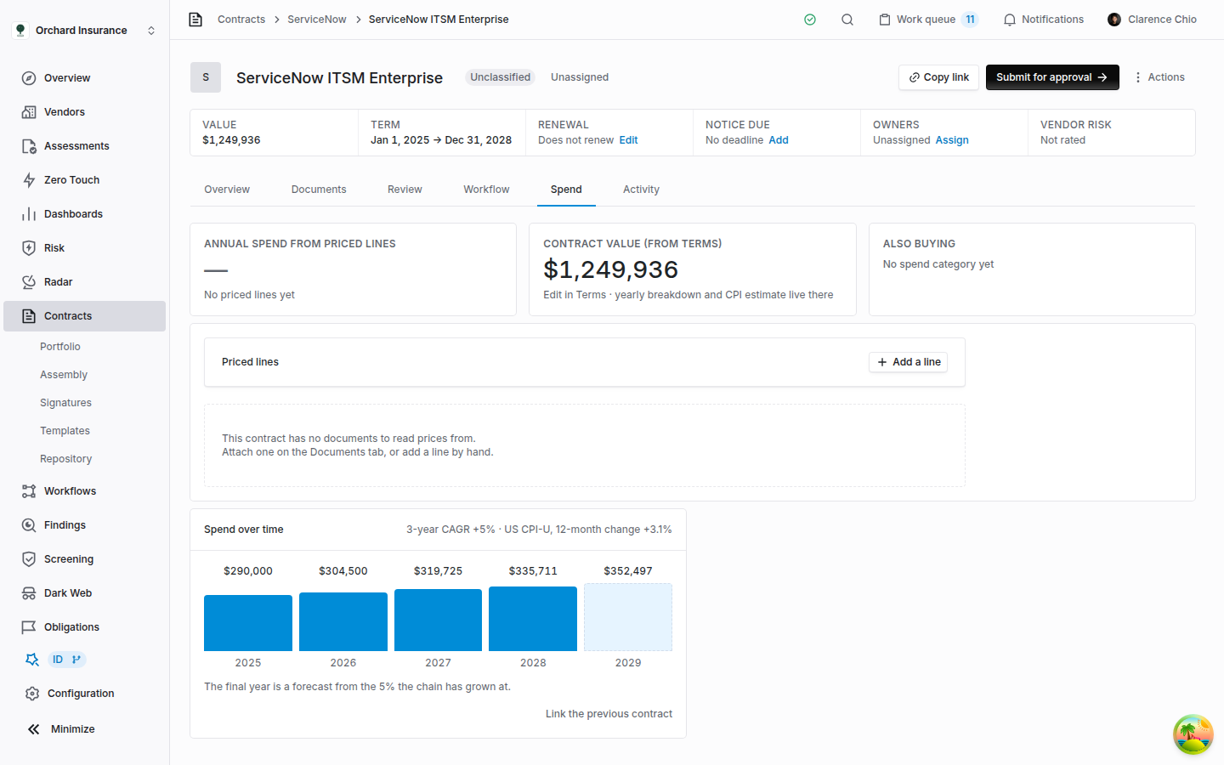Open Portfolio under Contracts

coord(60,347)
